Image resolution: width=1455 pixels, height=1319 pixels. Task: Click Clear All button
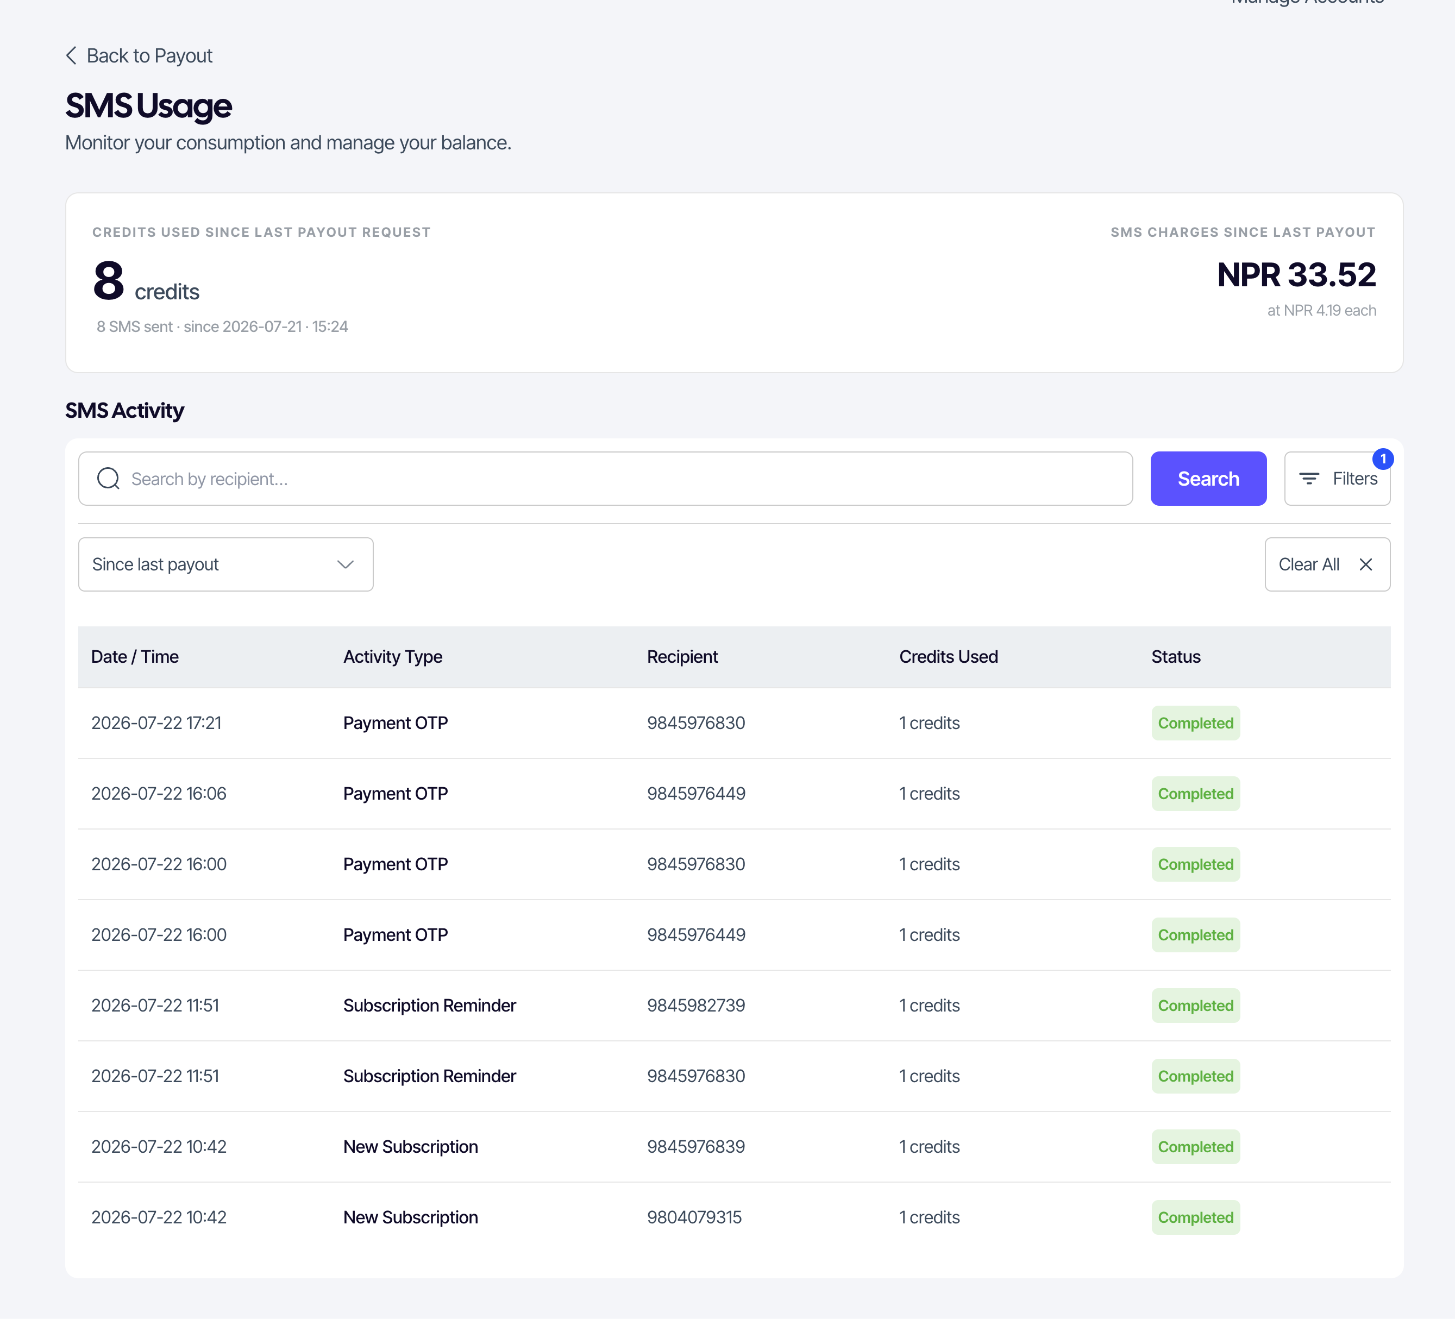[x=1327, y=564]
